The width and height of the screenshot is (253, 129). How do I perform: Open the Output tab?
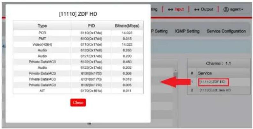click(204, 9)
